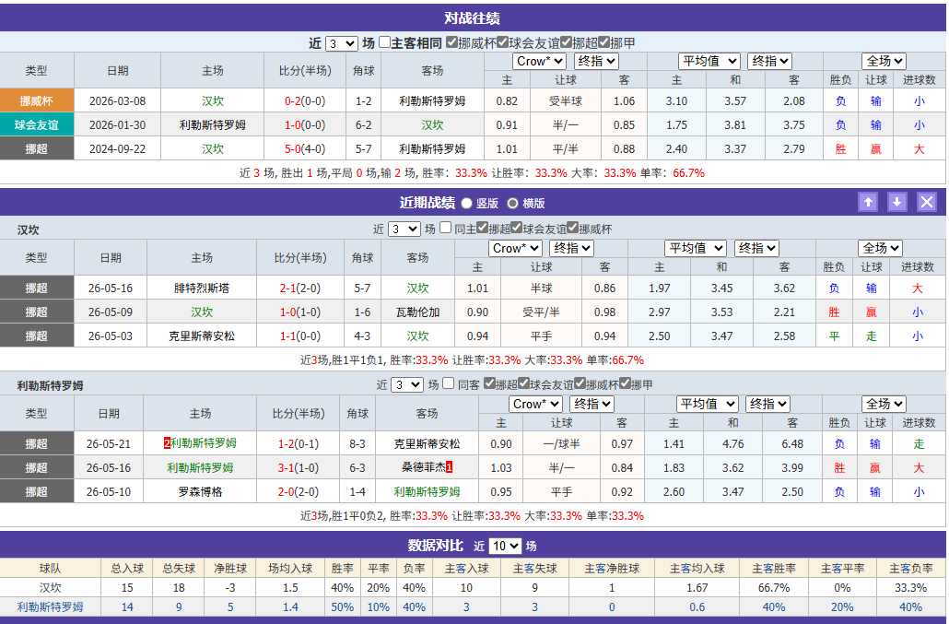Click the 对战往绩 section header

click(472, 18)
